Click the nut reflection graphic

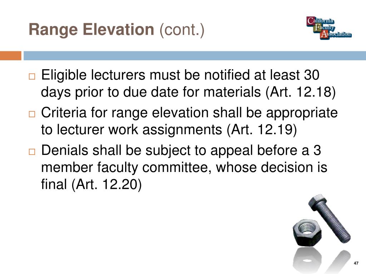click(307, 260)
